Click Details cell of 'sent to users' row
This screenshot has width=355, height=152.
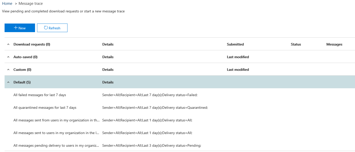[147, 133]
